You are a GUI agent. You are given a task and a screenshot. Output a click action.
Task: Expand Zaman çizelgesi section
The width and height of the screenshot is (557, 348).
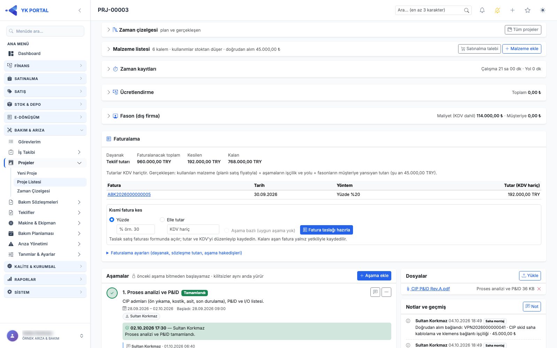pos(109,30)
